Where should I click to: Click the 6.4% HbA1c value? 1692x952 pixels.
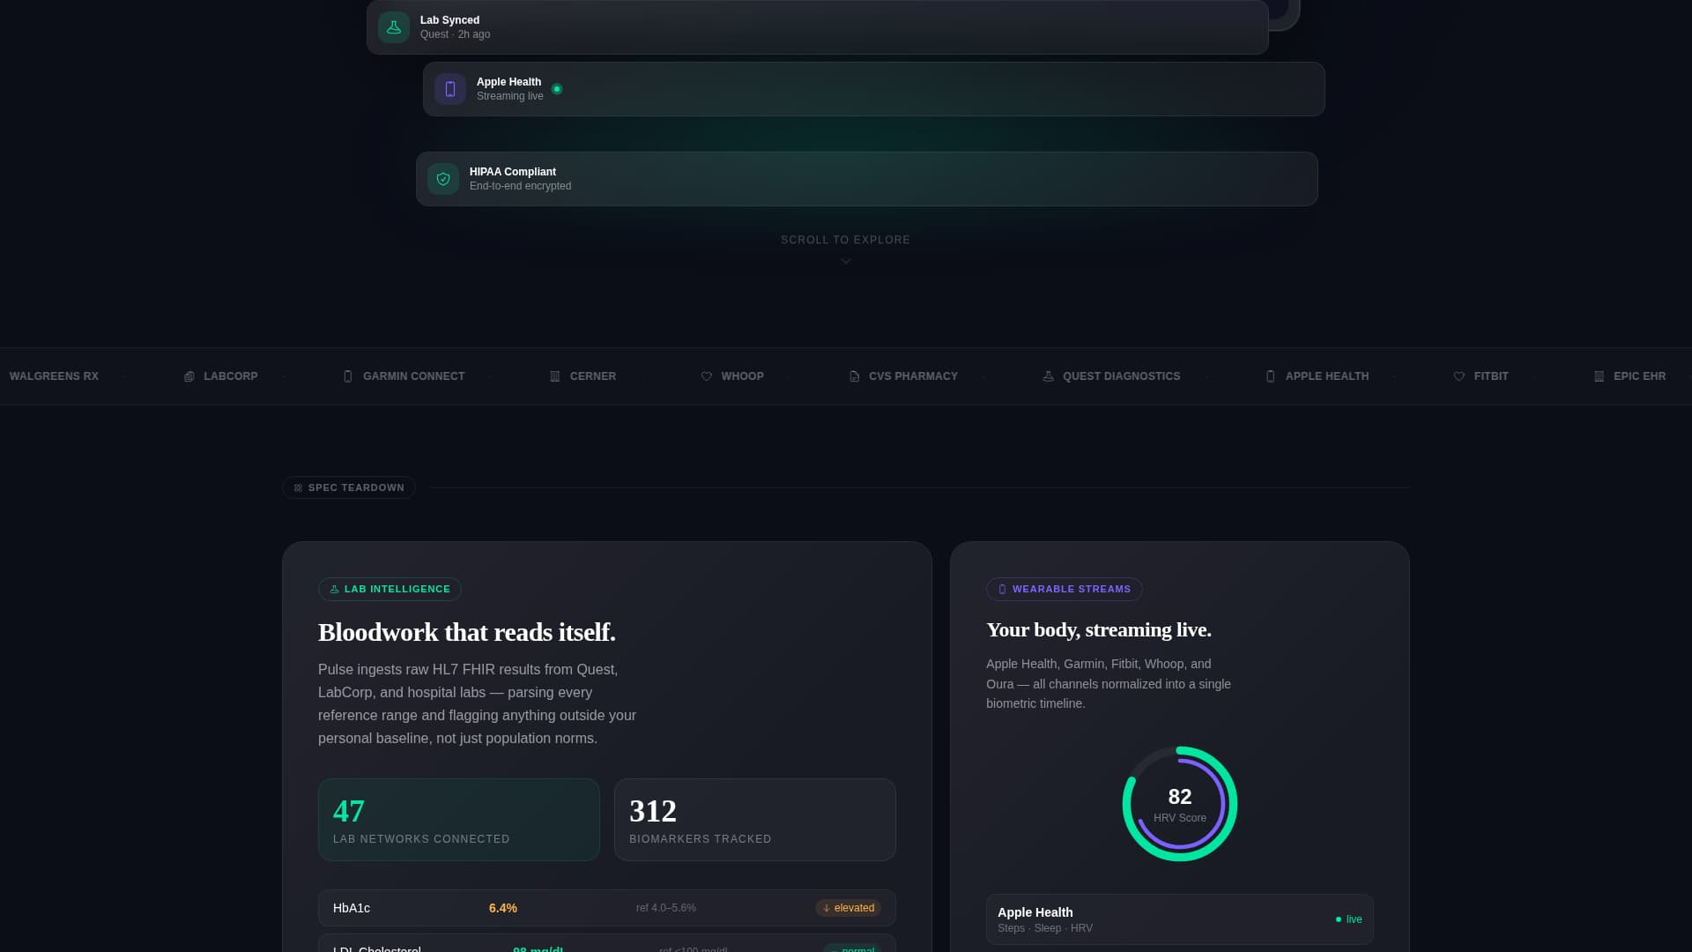503,908
